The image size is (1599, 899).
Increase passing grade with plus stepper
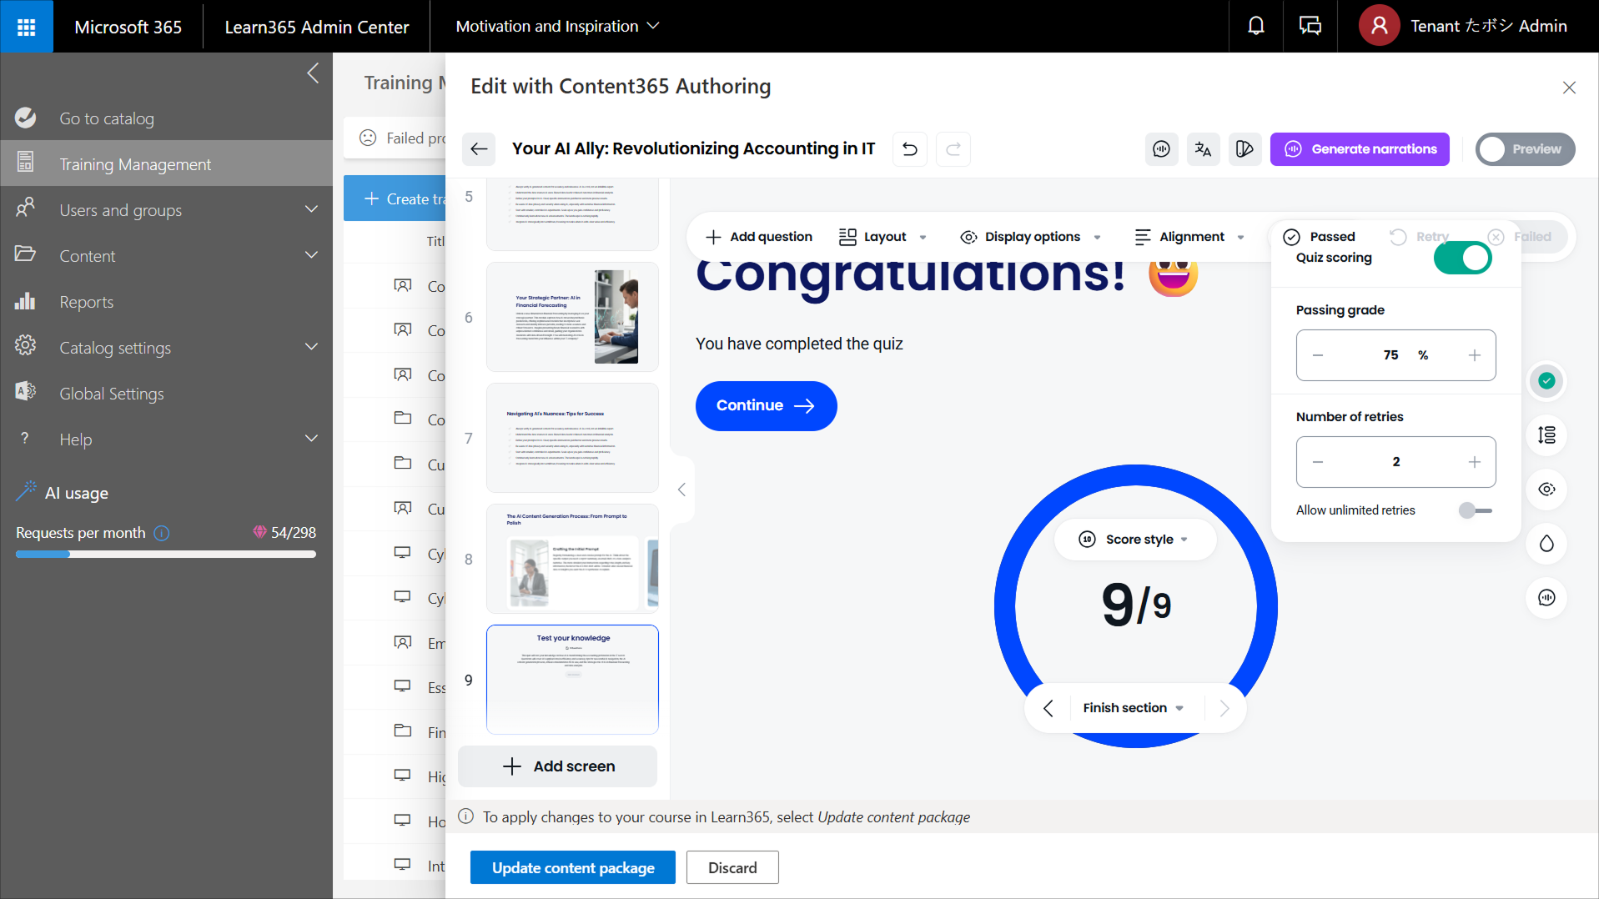[1474, 355]
